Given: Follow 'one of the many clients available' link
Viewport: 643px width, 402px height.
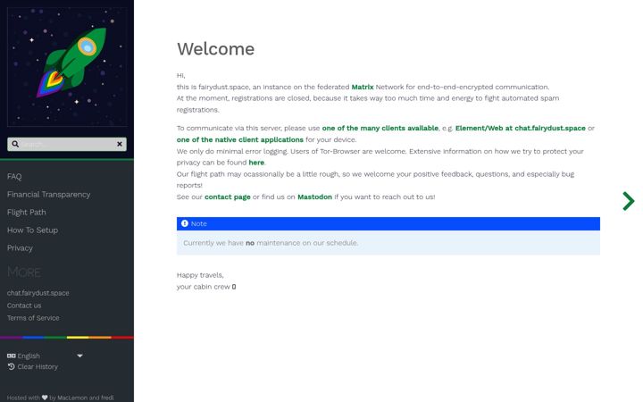Looking at the screenshot, I should (x=380, y=128).
